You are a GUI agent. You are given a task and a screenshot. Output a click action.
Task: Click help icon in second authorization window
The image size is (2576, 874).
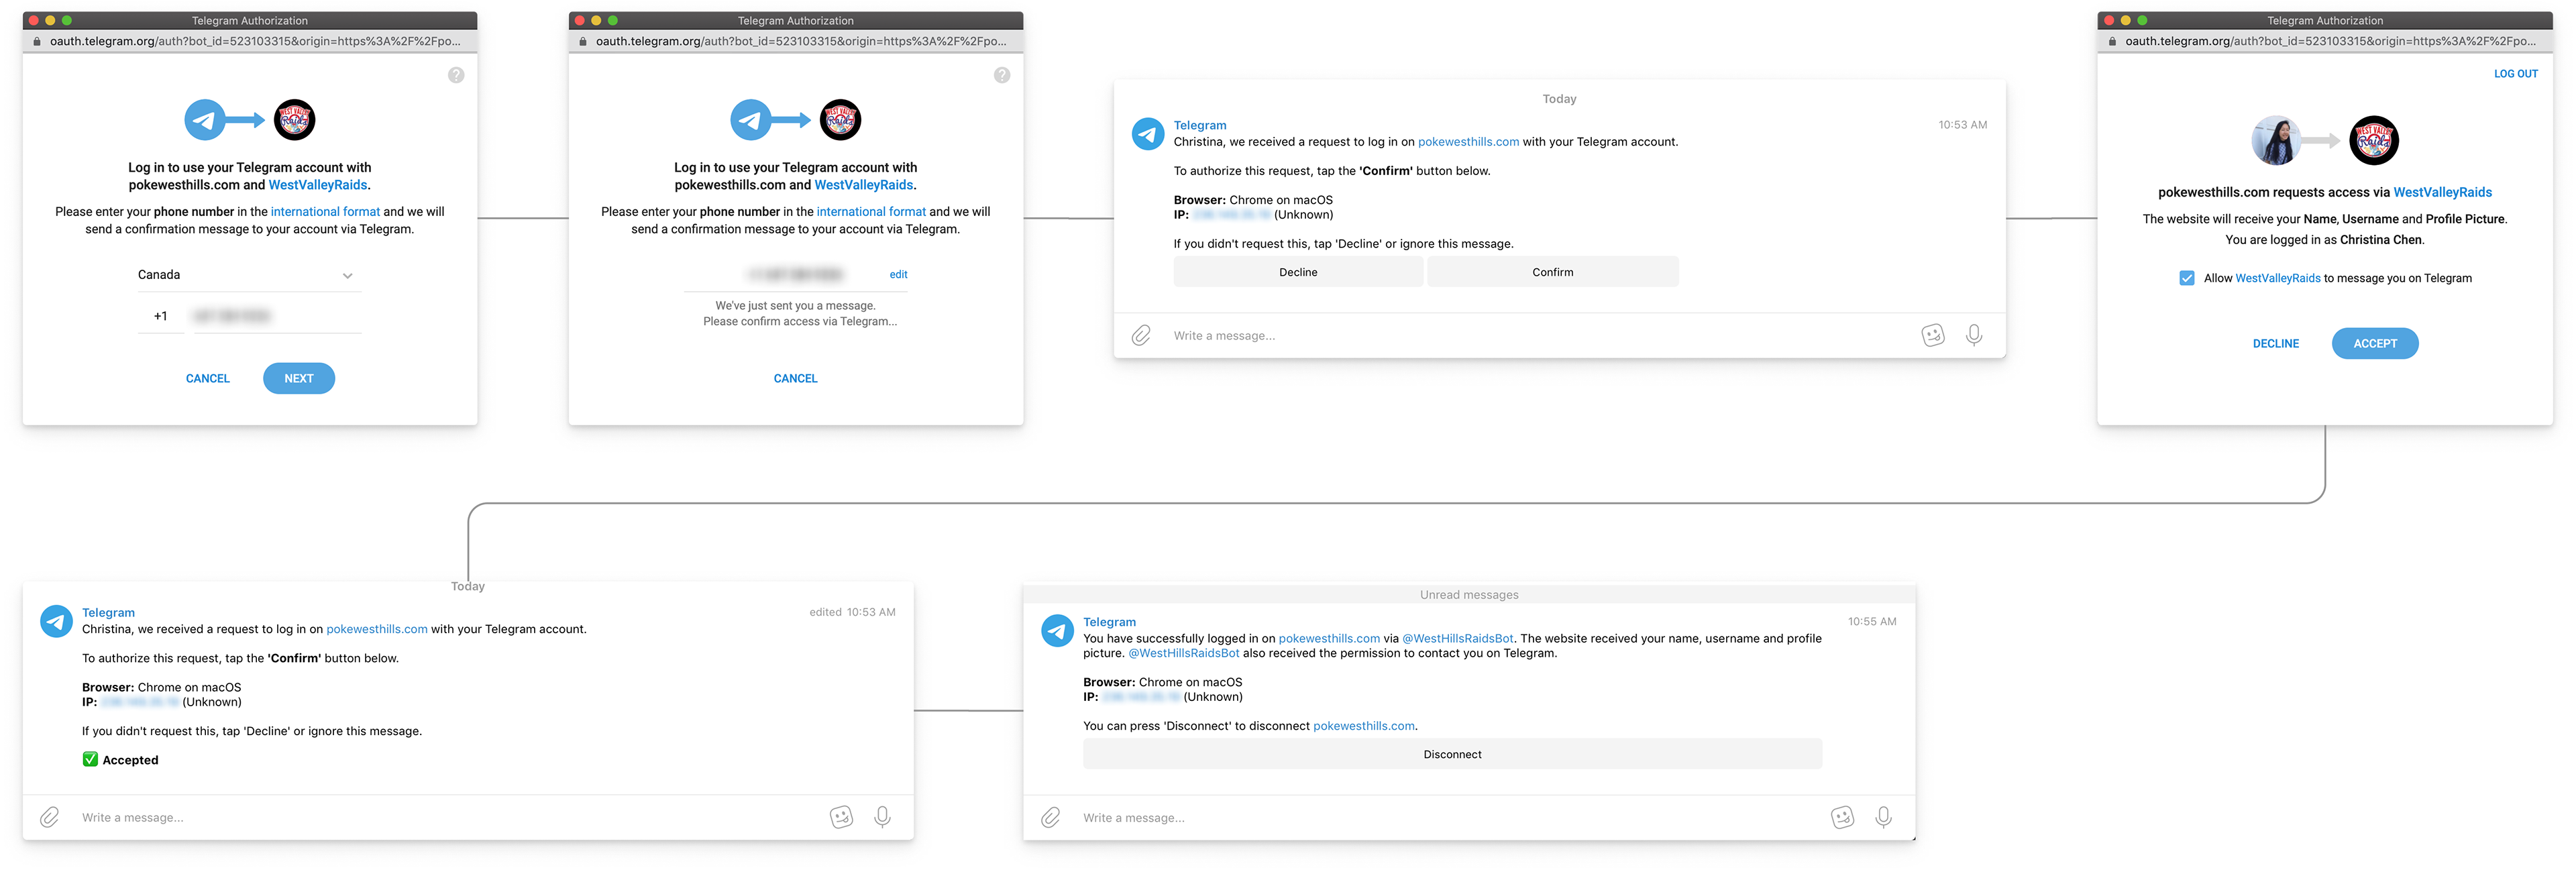point(1002,75)
